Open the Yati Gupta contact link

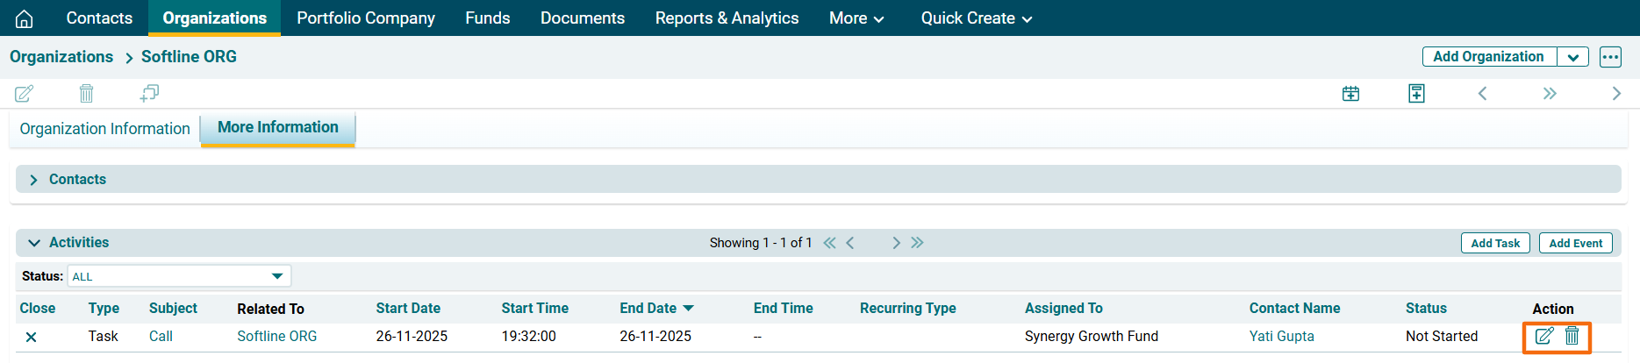point(1281,336)
